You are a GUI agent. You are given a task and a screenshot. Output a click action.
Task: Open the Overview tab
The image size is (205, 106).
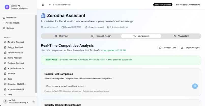[x=61, y=36]
